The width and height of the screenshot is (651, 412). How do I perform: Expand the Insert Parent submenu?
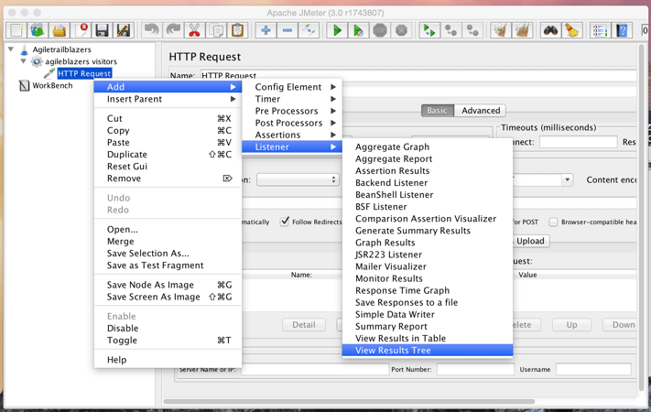coord(168,99)
